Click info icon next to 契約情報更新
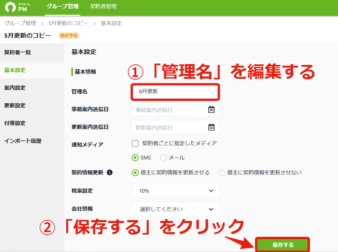Screen dimensions: 338x252 109,172
